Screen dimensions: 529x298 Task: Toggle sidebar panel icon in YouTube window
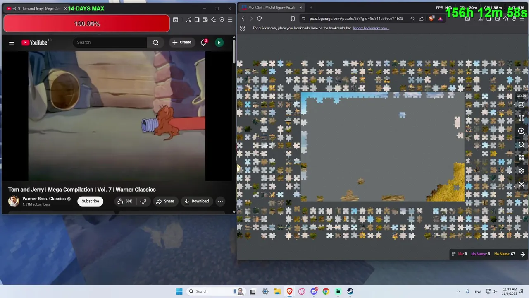pyautogui.click(x=197, y=19)
